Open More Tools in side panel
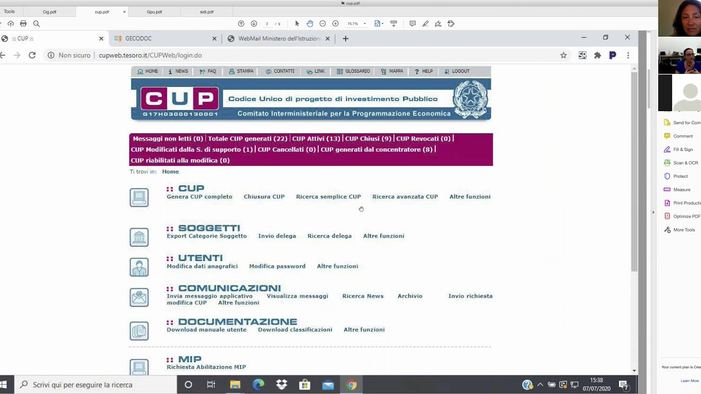Viewport: 701px width, 394px height. pos(680,230)
